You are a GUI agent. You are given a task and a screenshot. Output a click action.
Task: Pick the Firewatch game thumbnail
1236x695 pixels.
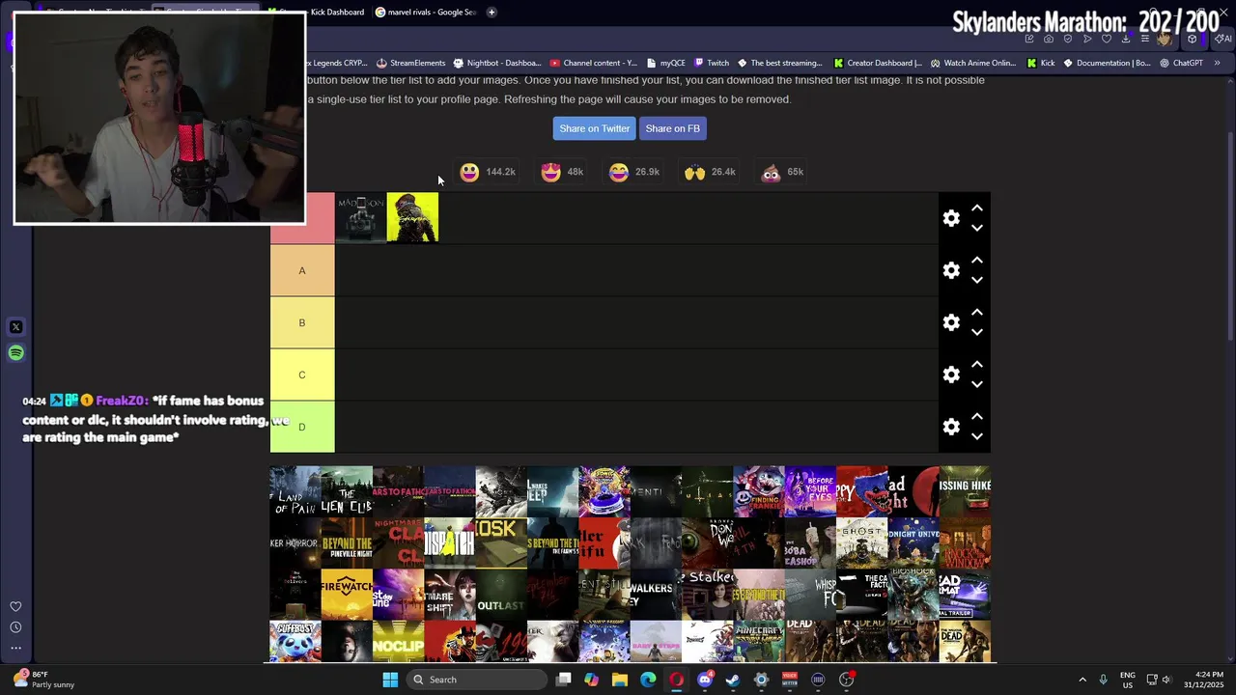(347, 594)
